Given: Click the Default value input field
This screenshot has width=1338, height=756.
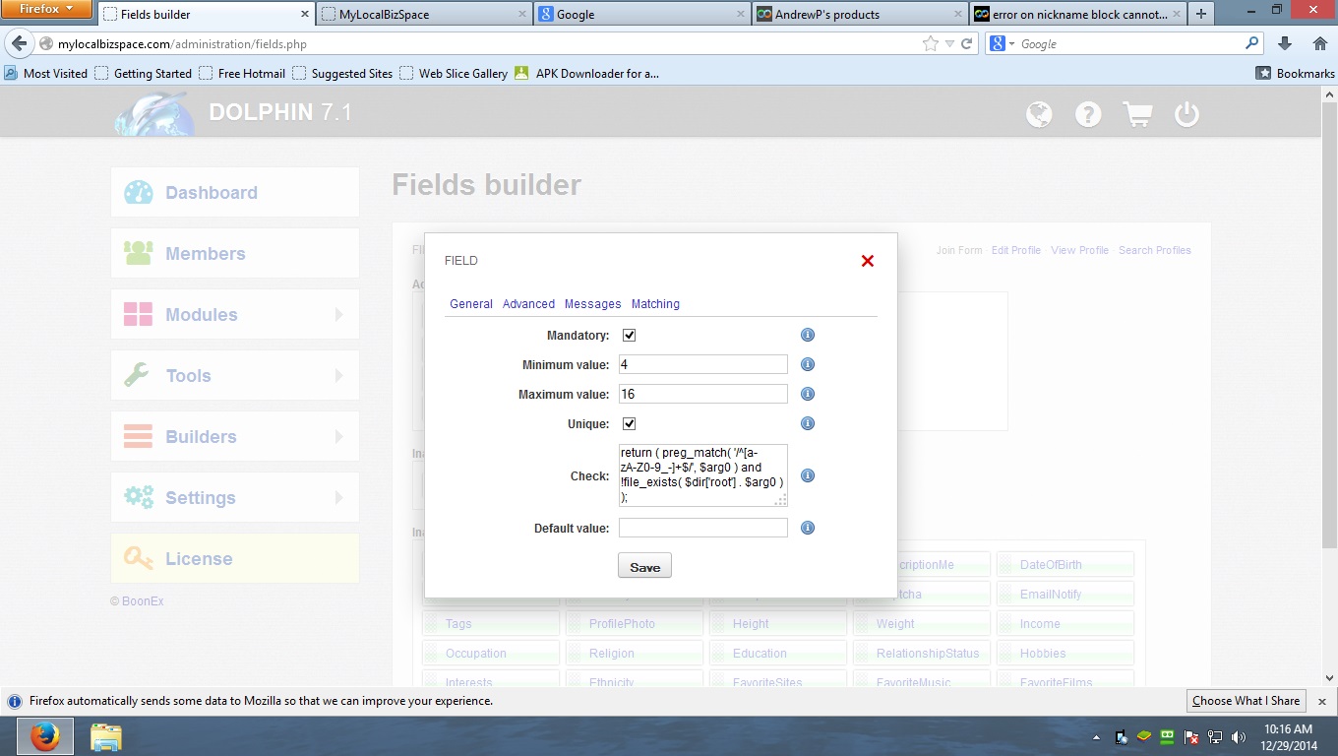Looking at the screenshot, I should (703, 528).
